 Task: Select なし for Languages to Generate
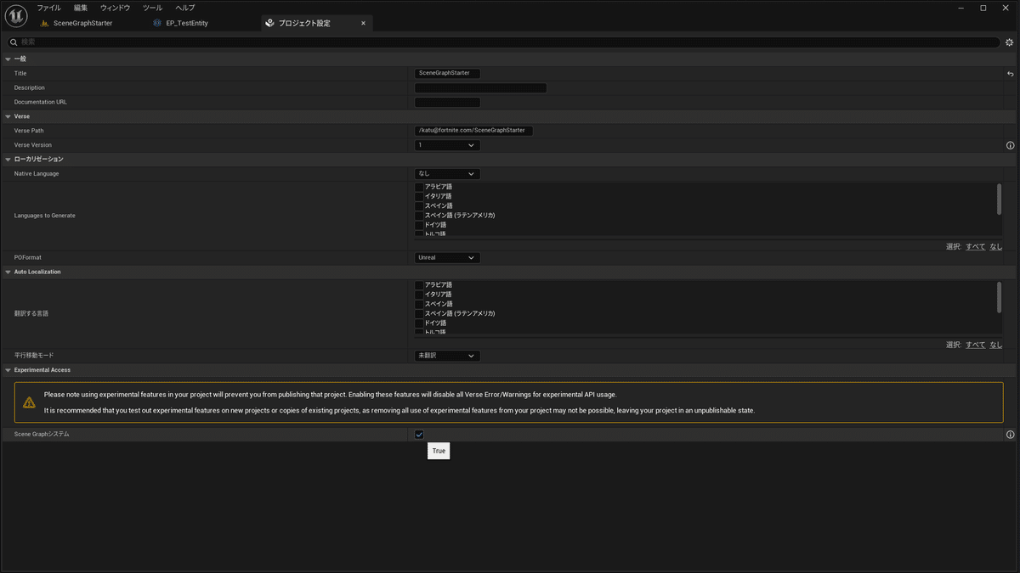pos(996,247)
